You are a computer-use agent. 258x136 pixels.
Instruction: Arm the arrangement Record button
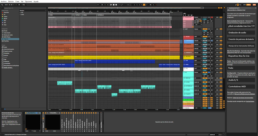tap(116, 5)
